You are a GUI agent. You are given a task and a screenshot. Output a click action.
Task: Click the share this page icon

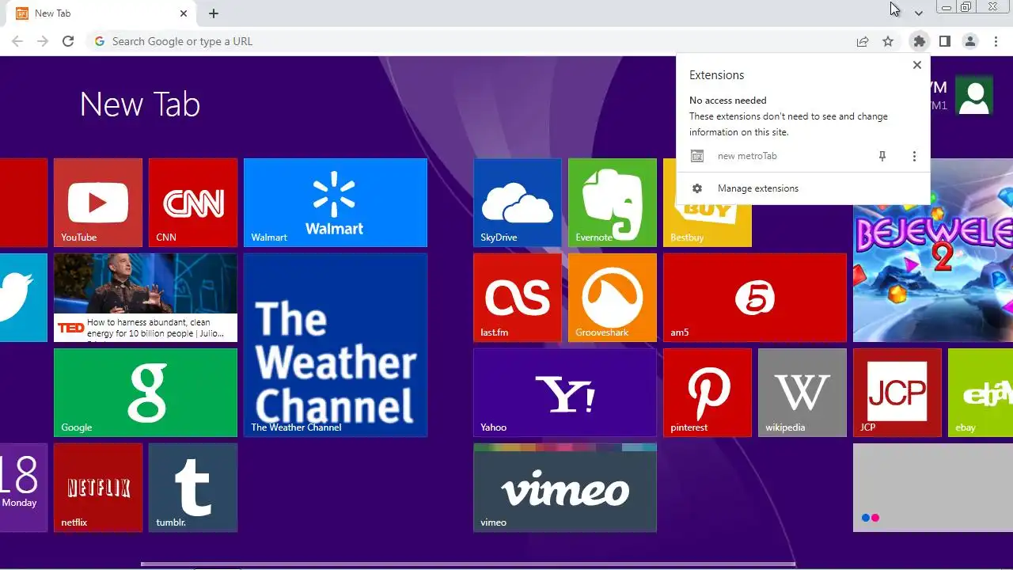[863, 41]
